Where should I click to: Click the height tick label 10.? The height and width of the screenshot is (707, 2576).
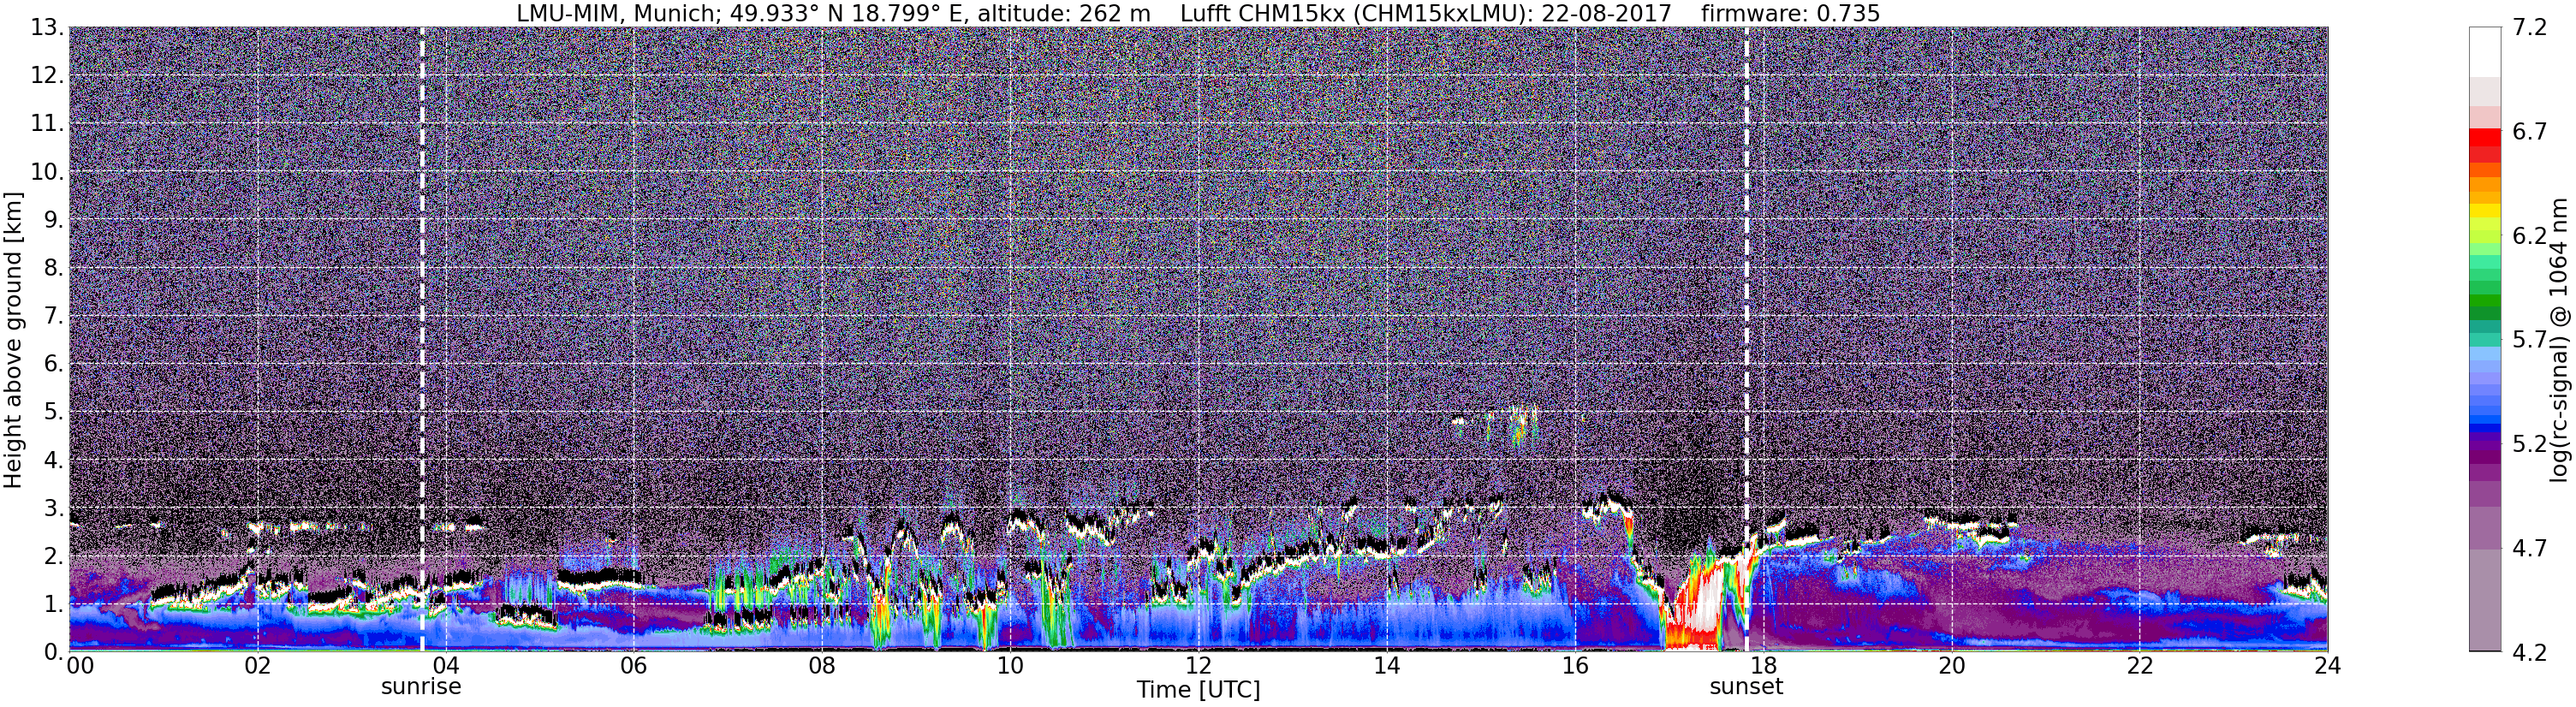pos(47,171)
